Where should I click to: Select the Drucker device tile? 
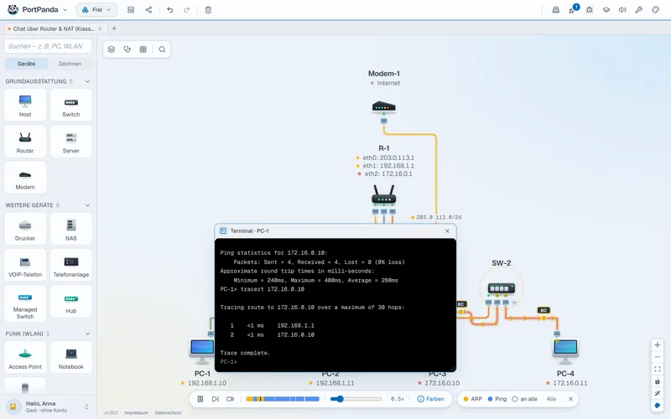(25, 229)
